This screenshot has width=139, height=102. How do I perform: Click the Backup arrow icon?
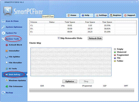click(3, 93)
